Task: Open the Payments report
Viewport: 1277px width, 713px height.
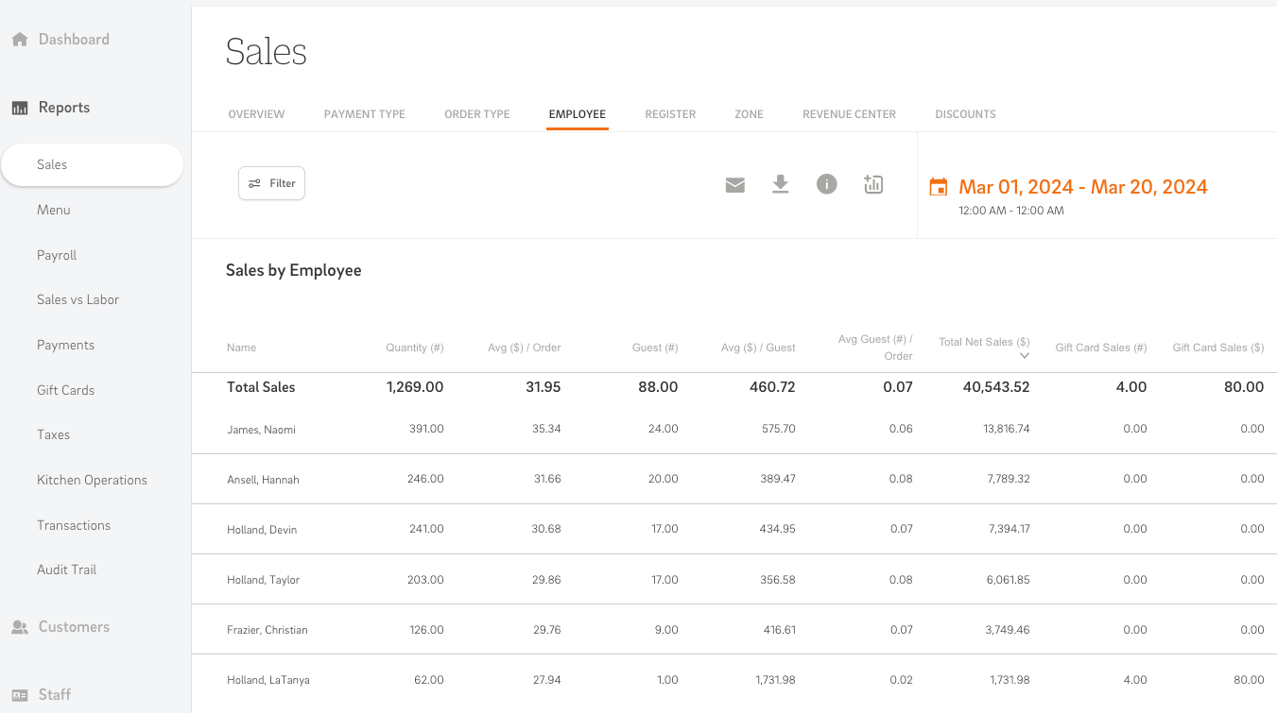Action: [x=65, y=345]
